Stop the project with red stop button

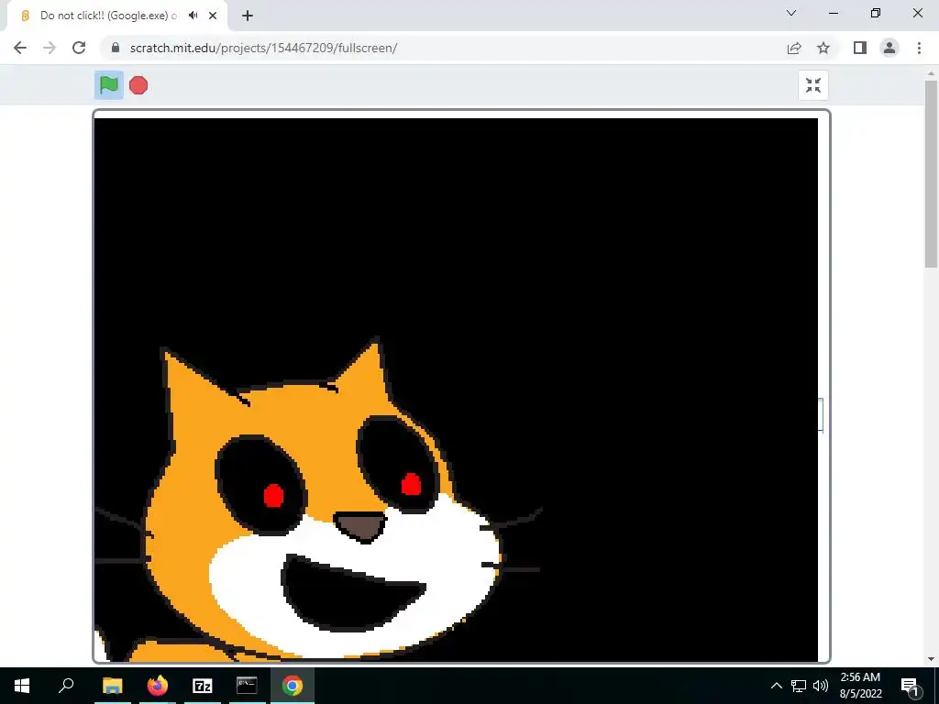[x=138, y=85]
